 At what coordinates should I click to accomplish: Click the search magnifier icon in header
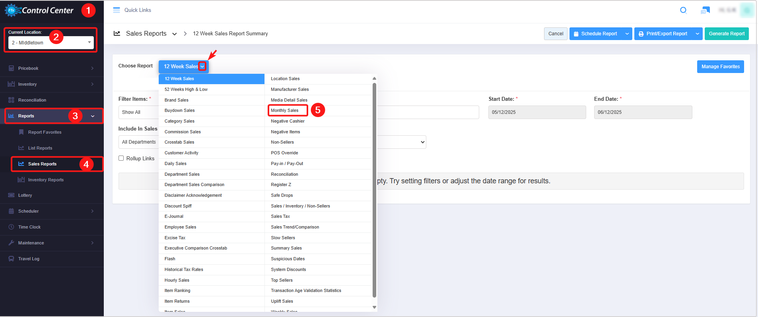tap(683, 10)
